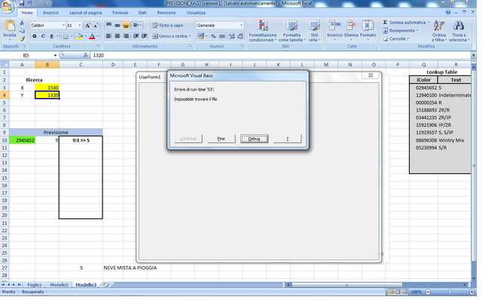Toggle center text horizontally
482x300 pixels.
[x=117, y=36]
